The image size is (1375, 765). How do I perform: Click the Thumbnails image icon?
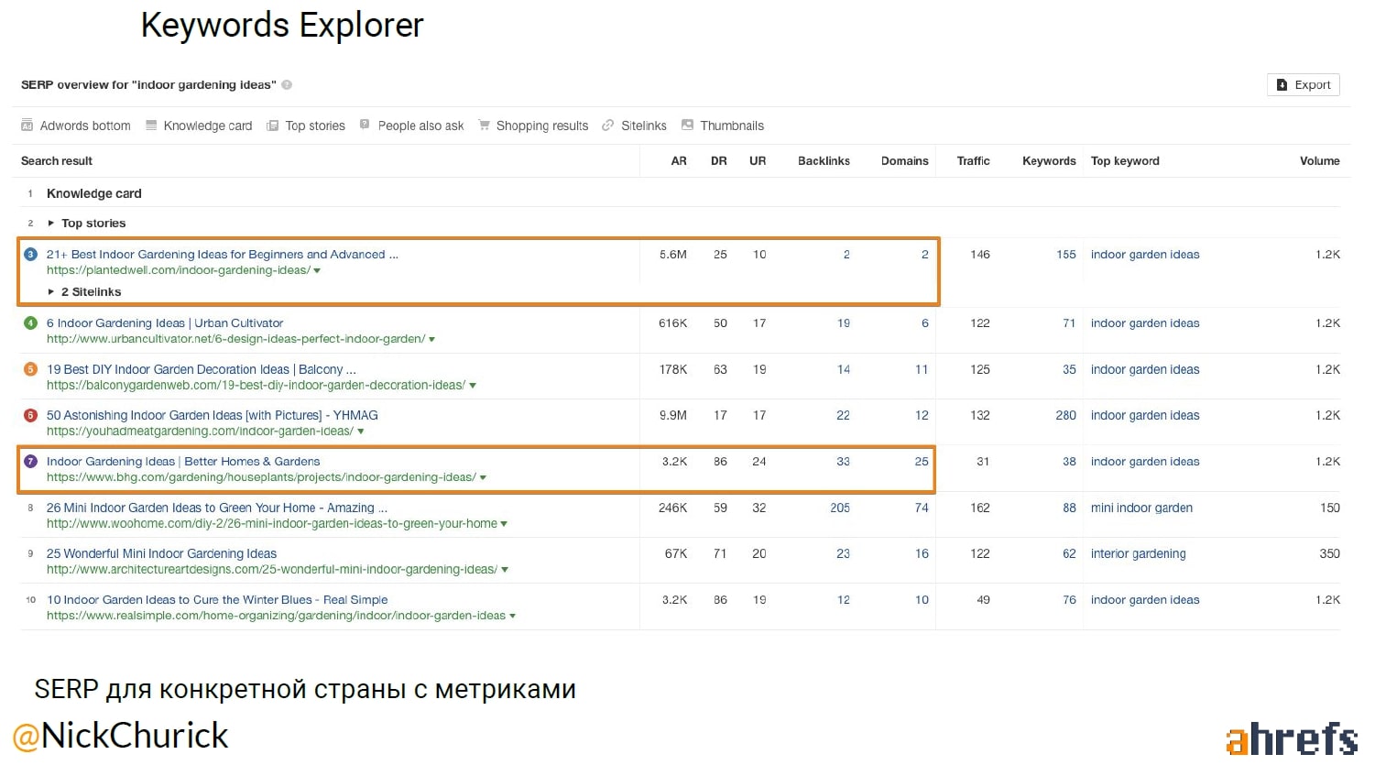pos(687,126)
